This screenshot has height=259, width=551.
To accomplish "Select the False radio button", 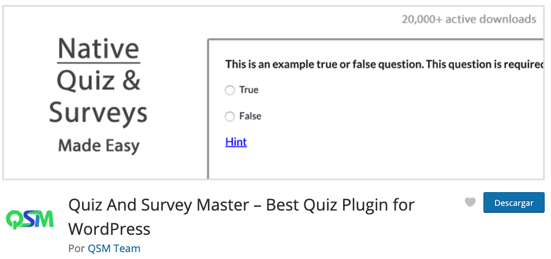I will pos(229,117).
